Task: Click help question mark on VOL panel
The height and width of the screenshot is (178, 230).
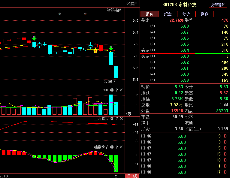Action: point(117,90)
